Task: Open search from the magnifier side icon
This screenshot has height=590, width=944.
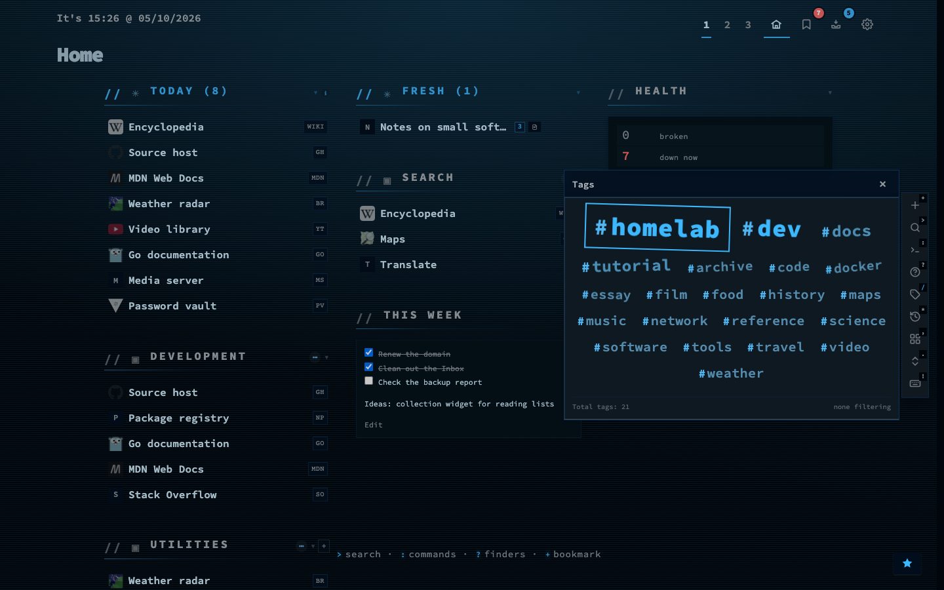Action: pyautogui.click(x=915, y=227)
